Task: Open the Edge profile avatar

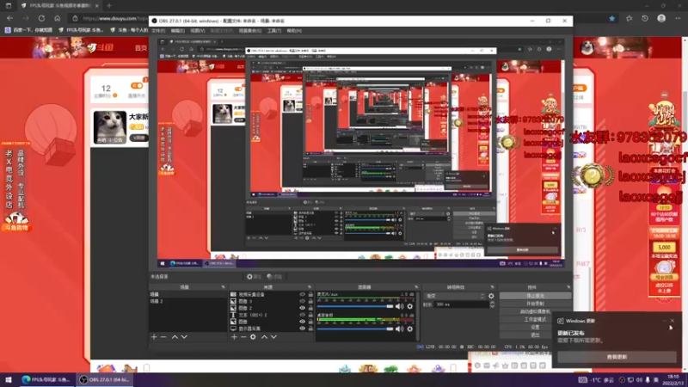Action: point(661,18)
